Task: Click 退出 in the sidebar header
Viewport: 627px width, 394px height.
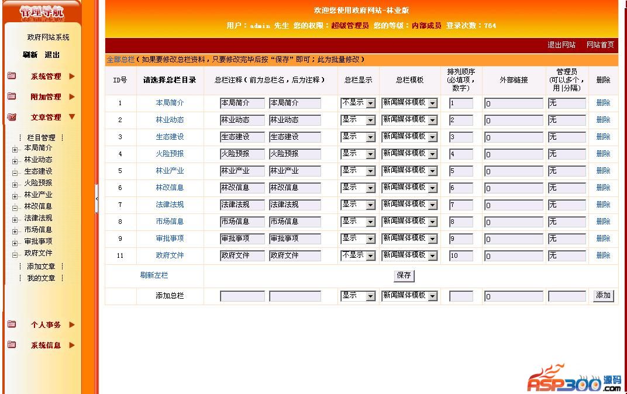Action: coord(52,55)
